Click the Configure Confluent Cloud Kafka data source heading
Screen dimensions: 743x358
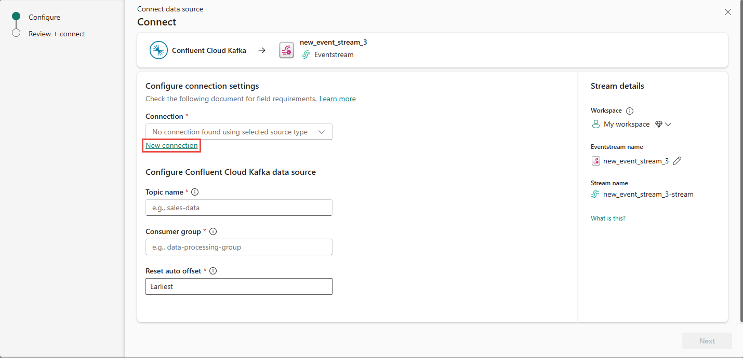231,172
